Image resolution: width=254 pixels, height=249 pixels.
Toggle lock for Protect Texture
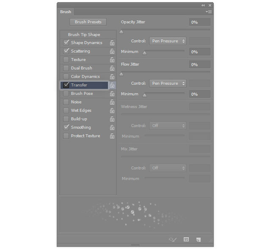[x=112, y=136]
